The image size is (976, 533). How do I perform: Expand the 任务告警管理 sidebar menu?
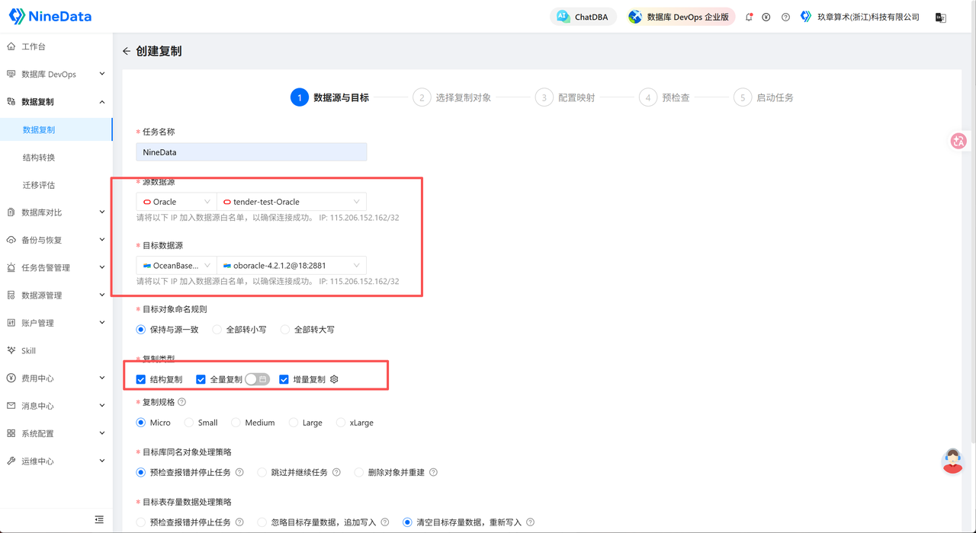pos(56,267)
